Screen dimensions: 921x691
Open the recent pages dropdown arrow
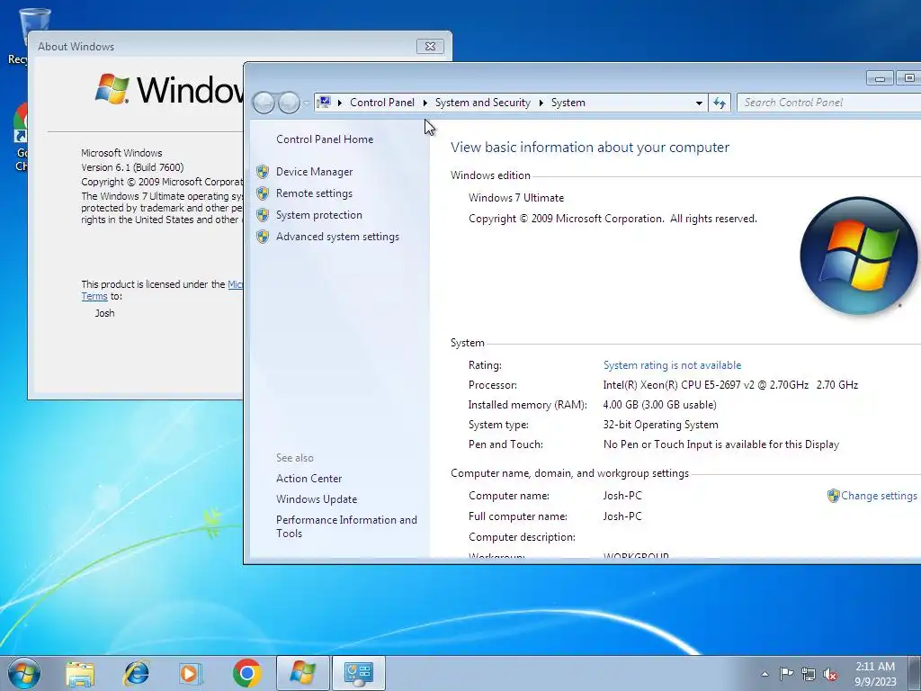coord(306,103)
